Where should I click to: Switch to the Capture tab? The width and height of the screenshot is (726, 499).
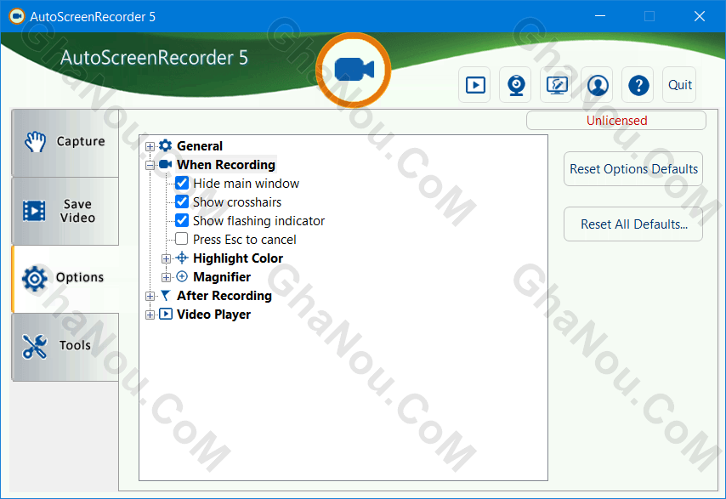click(x=65, y=143)
